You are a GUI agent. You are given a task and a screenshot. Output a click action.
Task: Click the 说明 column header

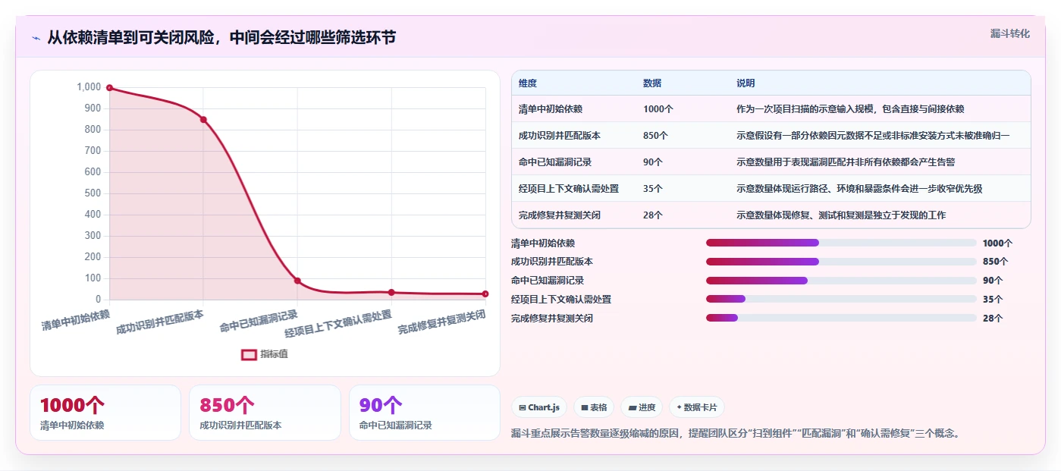click(x=746, y=83)
